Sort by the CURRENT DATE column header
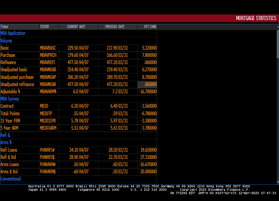279x201 pixels. point(76,27)
